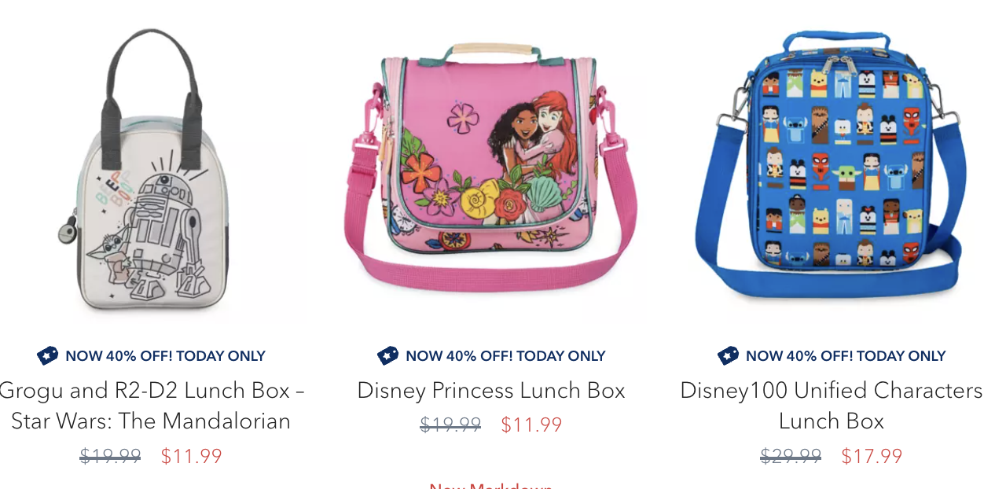Click the red 'New Markdown' label below the Princess lunch box
This screenshot has width=995, height=489.
click(x=491, y=485)
